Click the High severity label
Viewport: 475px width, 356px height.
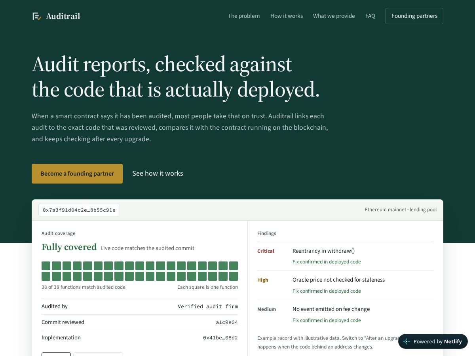click(x=263, y=280)
